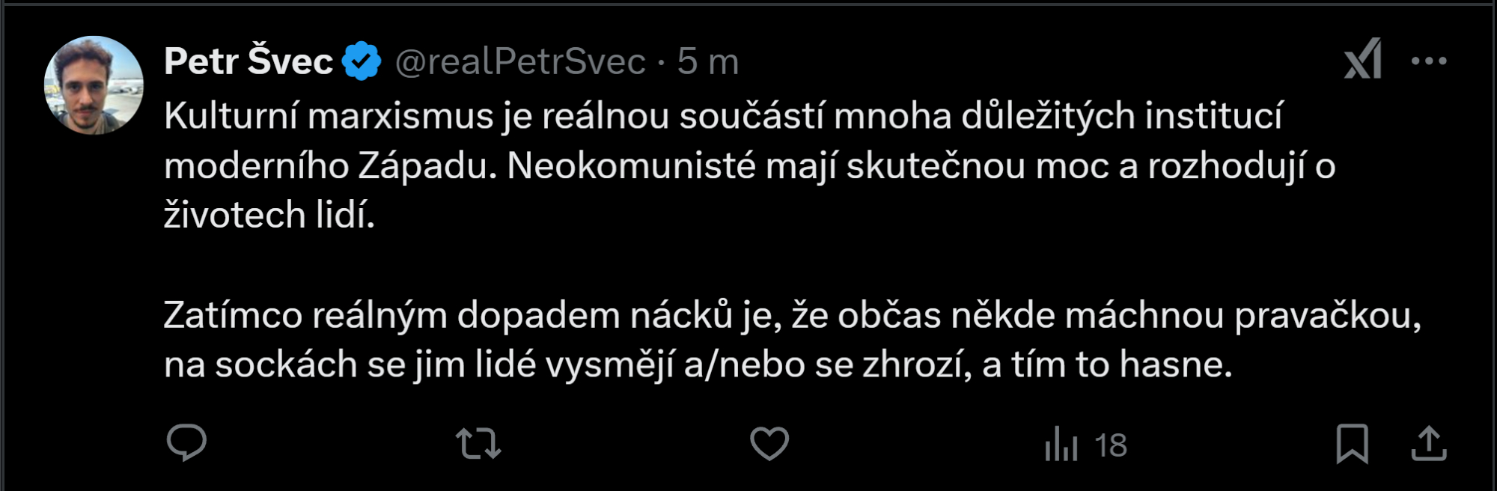Screen dimensions: 1497x491
Task: Click the reply speech bubble icon
Action: click(186, 443)
